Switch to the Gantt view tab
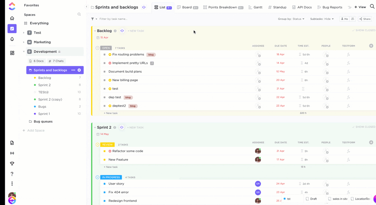Screen dimensions: 376x205 coord(255,7)
